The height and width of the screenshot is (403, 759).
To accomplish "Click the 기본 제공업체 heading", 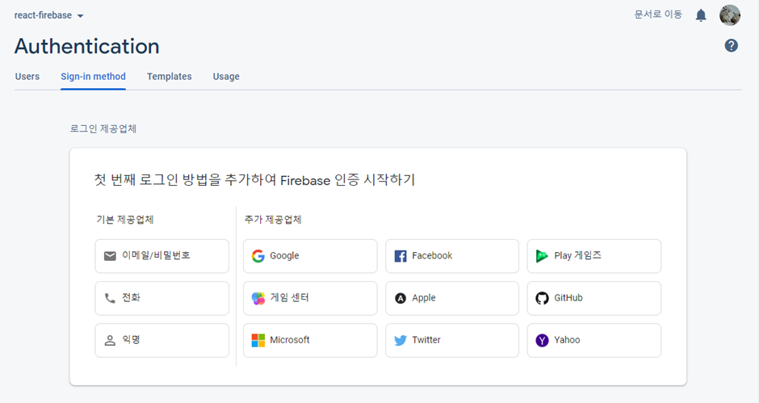I will [x=125, y=220].
